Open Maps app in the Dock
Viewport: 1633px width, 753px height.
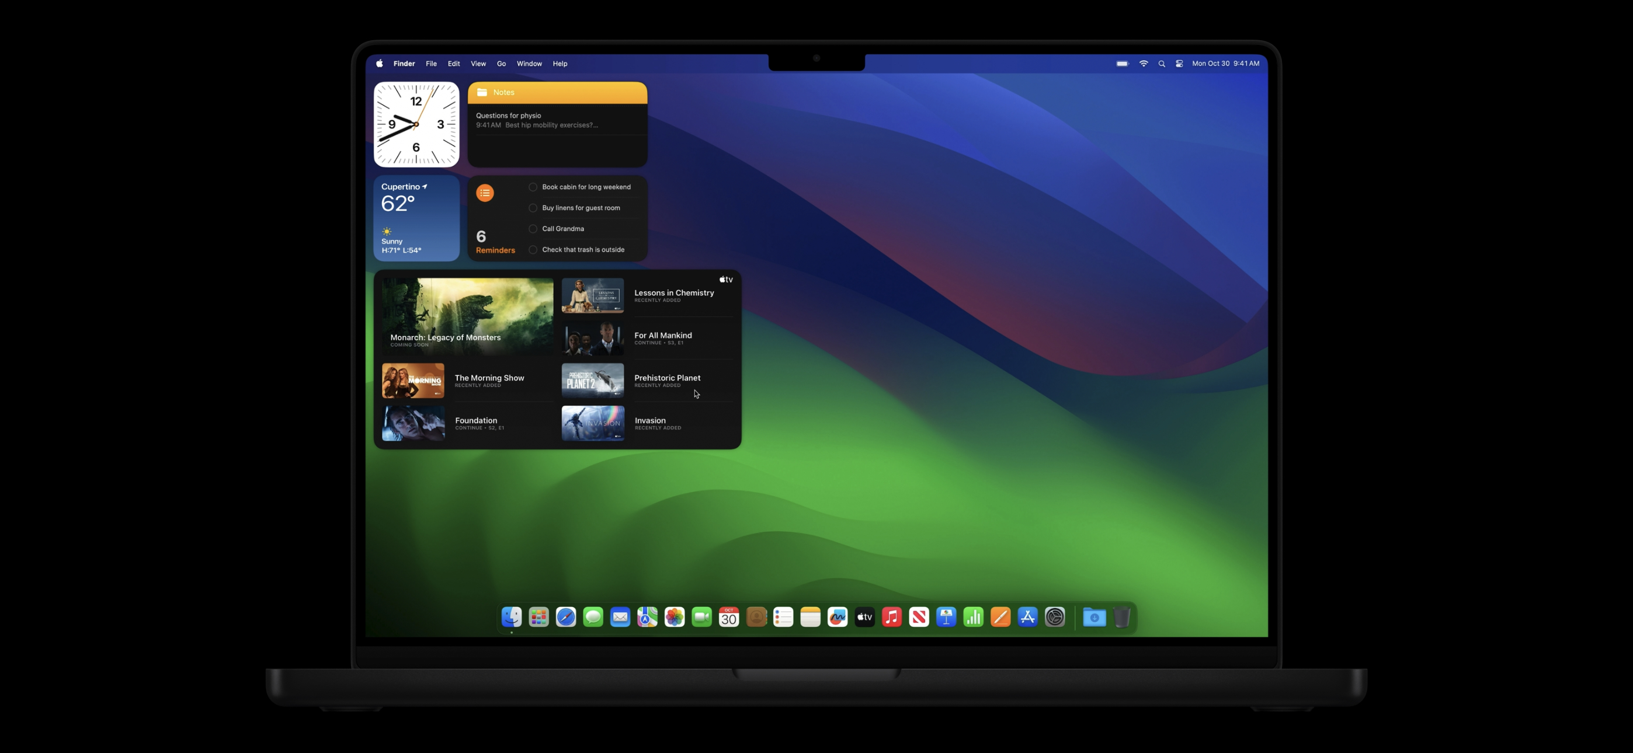(x=647, y=617)
